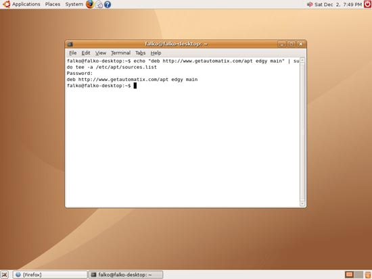Click the date and time clock
Image resolution: width=372 pixels, height=279 pixels.
point(338,5)
